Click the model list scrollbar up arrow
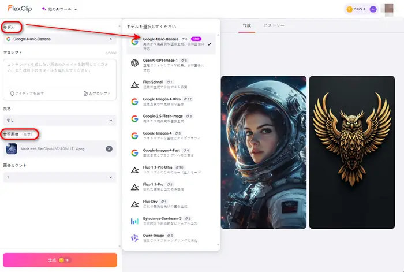Image resolution: width=404 pixels, height=272 pixels. [218, 35]
